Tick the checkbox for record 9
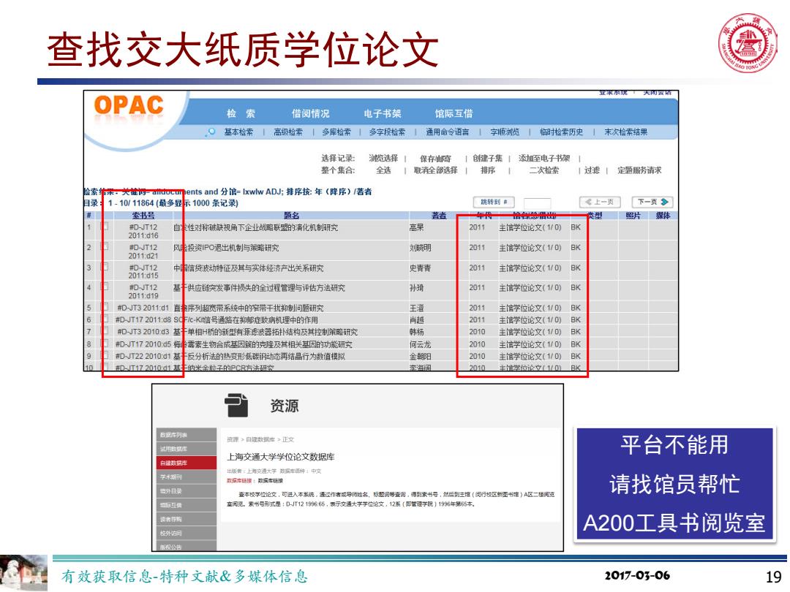790x592 pixels. (x=105, y=355)
